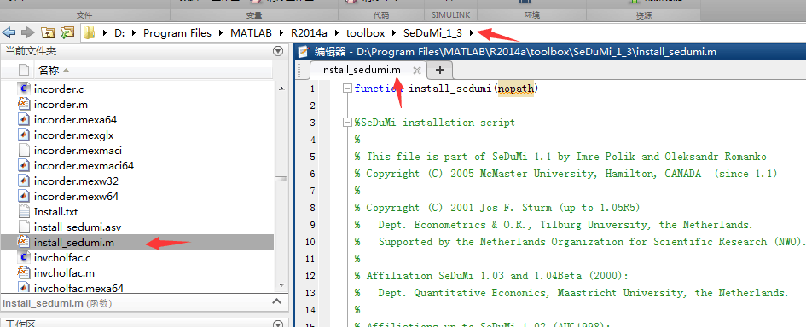The width and height of the screenshot is (806, 327).
Task: Go up one folder level icon
Action: pos(47,33)
